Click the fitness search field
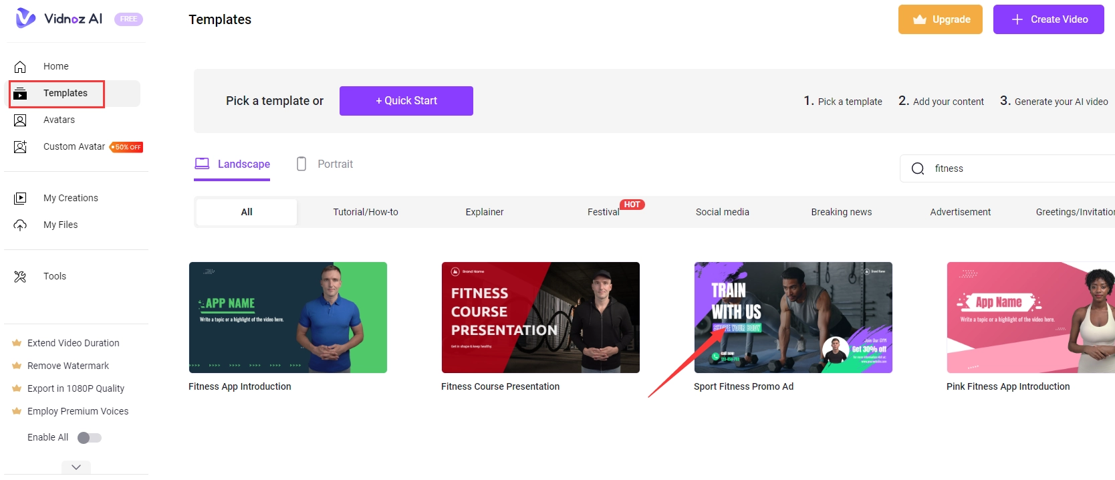Screen dimensions: 1115x480 [1016, 168]
